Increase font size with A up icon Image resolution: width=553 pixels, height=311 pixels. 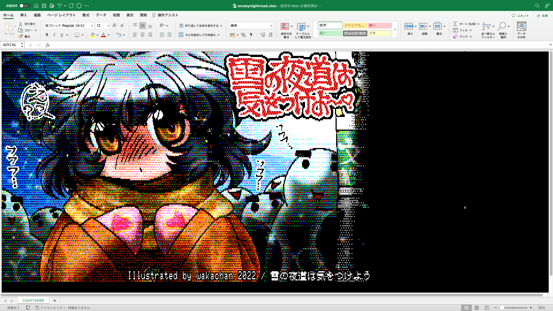point(115,26)
